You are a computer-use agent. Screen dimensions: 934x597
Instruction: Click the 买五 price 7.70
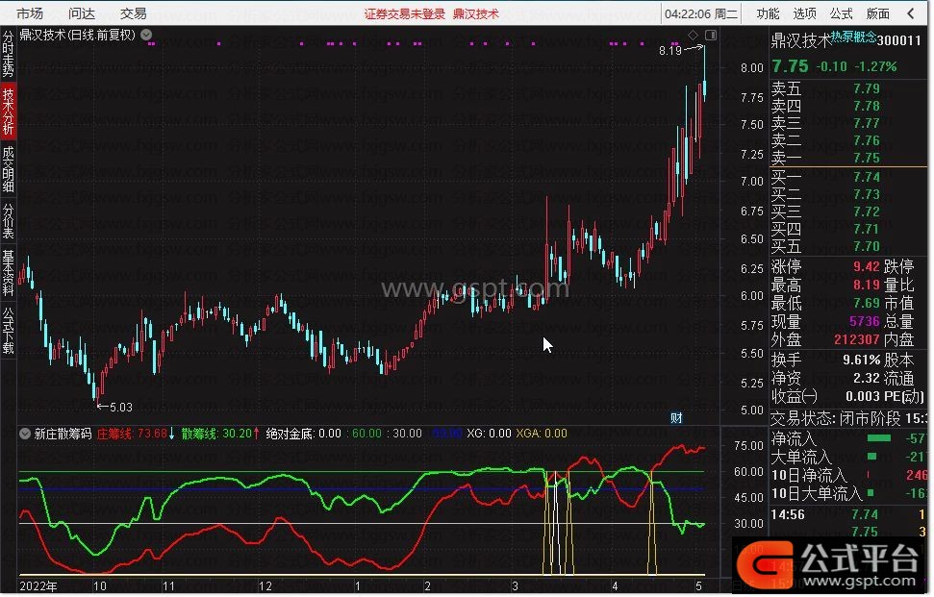pyautogui.click(x=866, y=246)
